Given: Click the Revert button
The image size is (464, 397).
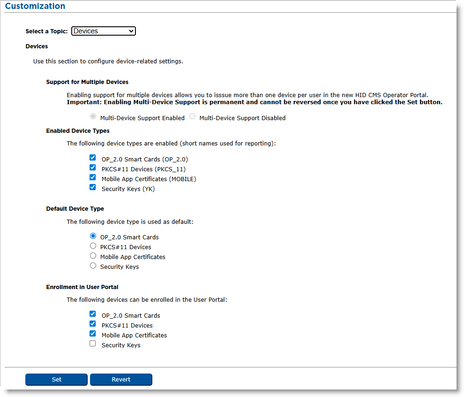Looking at the screenshot, I should click(121, 380).
